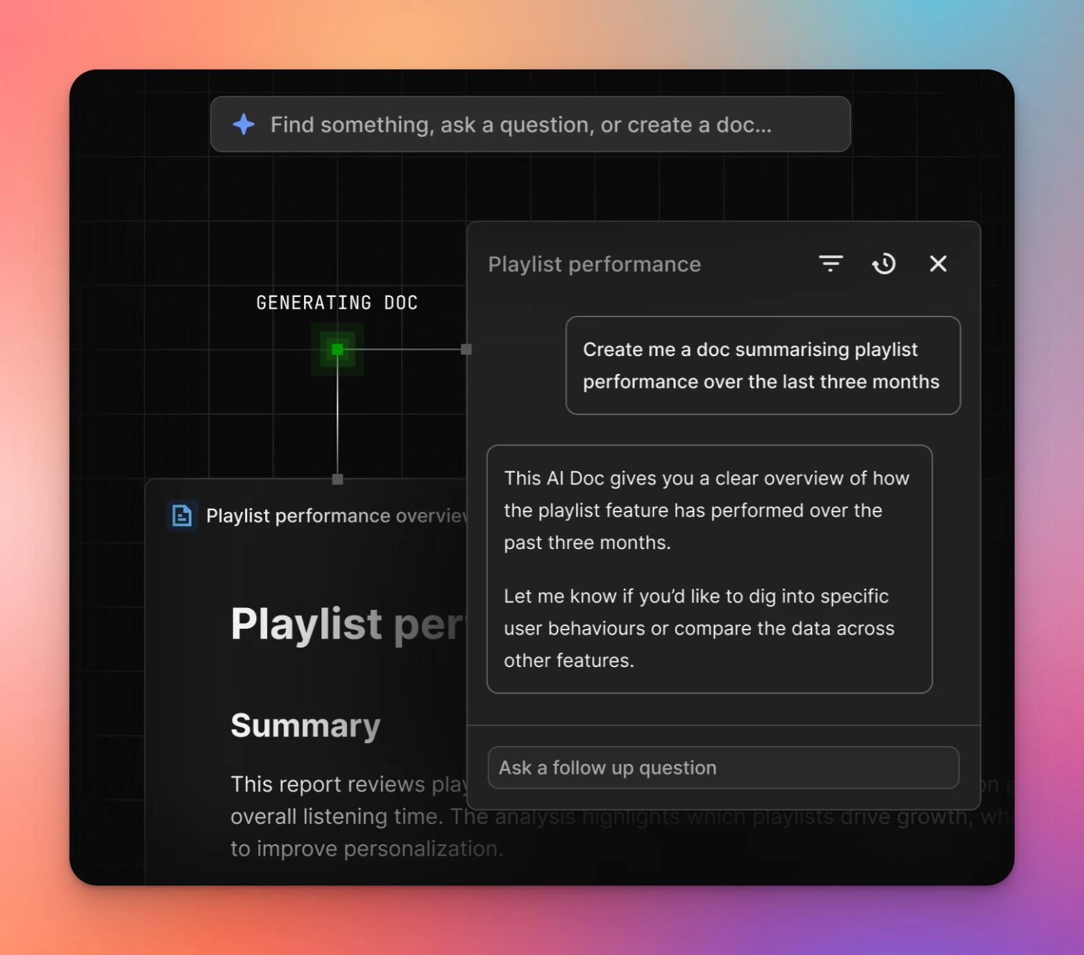
Task: Click the 'Ask a follow up question' input
Action: [x=723, y=768]
